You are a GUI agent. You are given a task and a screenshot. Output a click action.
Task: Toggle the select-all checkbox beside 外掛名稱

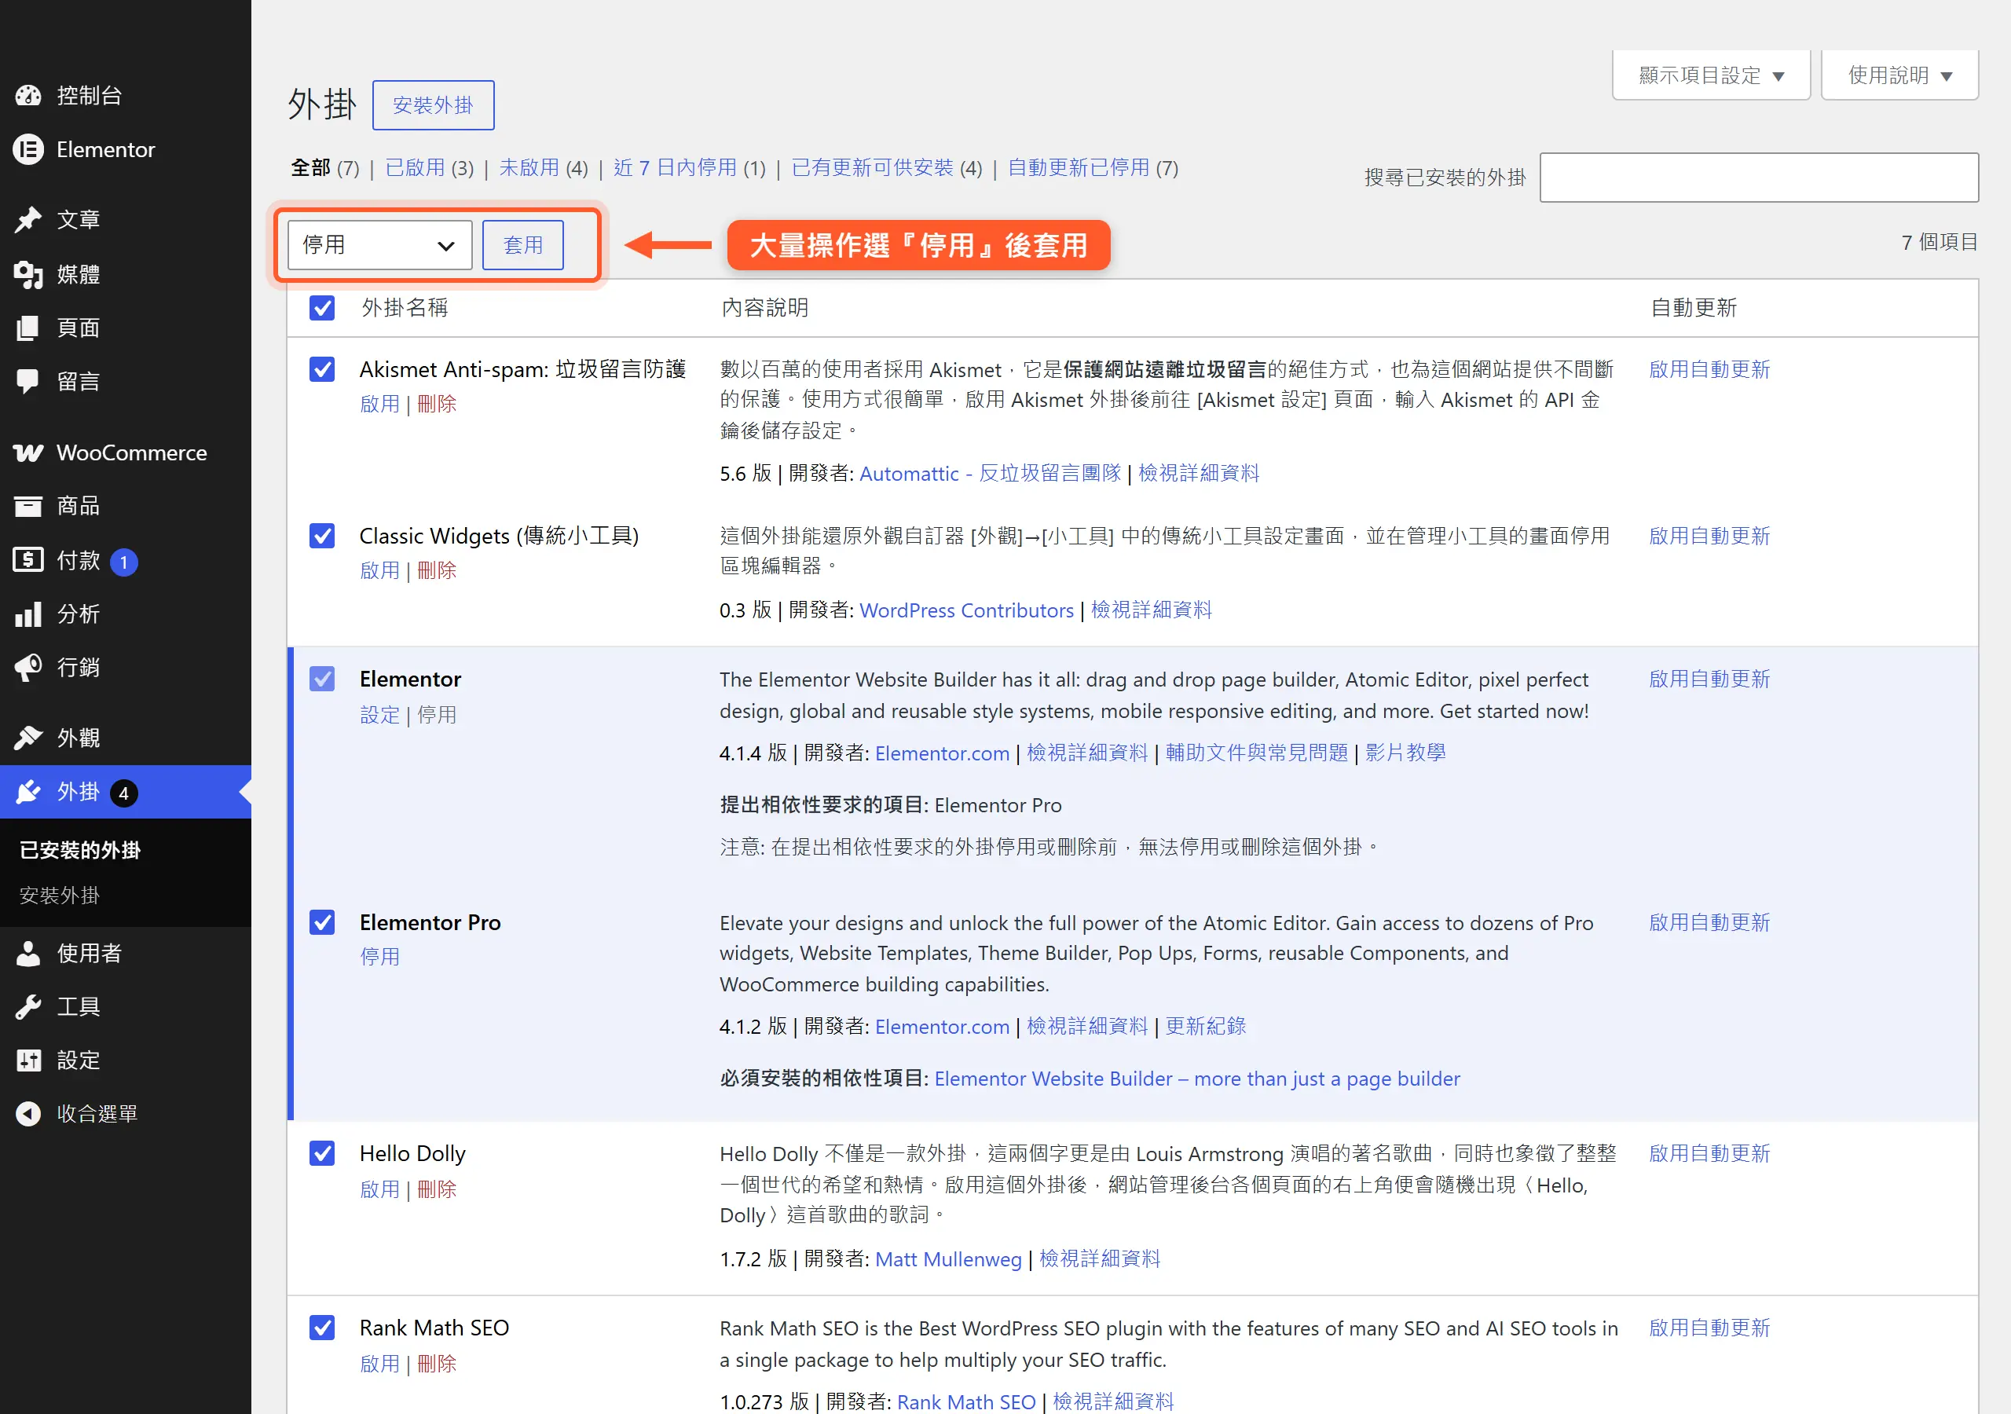pos(322,307)
